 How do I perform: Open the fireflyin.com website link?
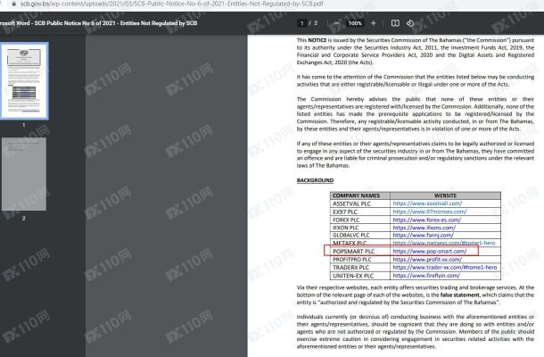point(426,276)
